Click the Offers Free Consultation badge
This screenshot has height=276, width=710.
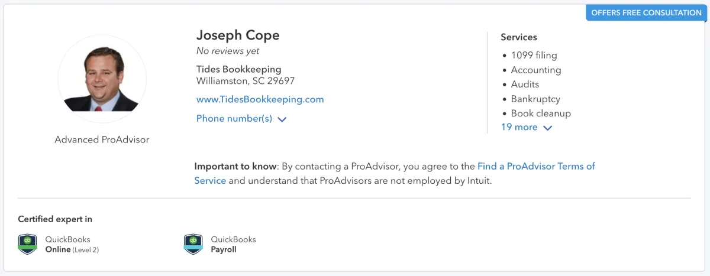[646, 12]
